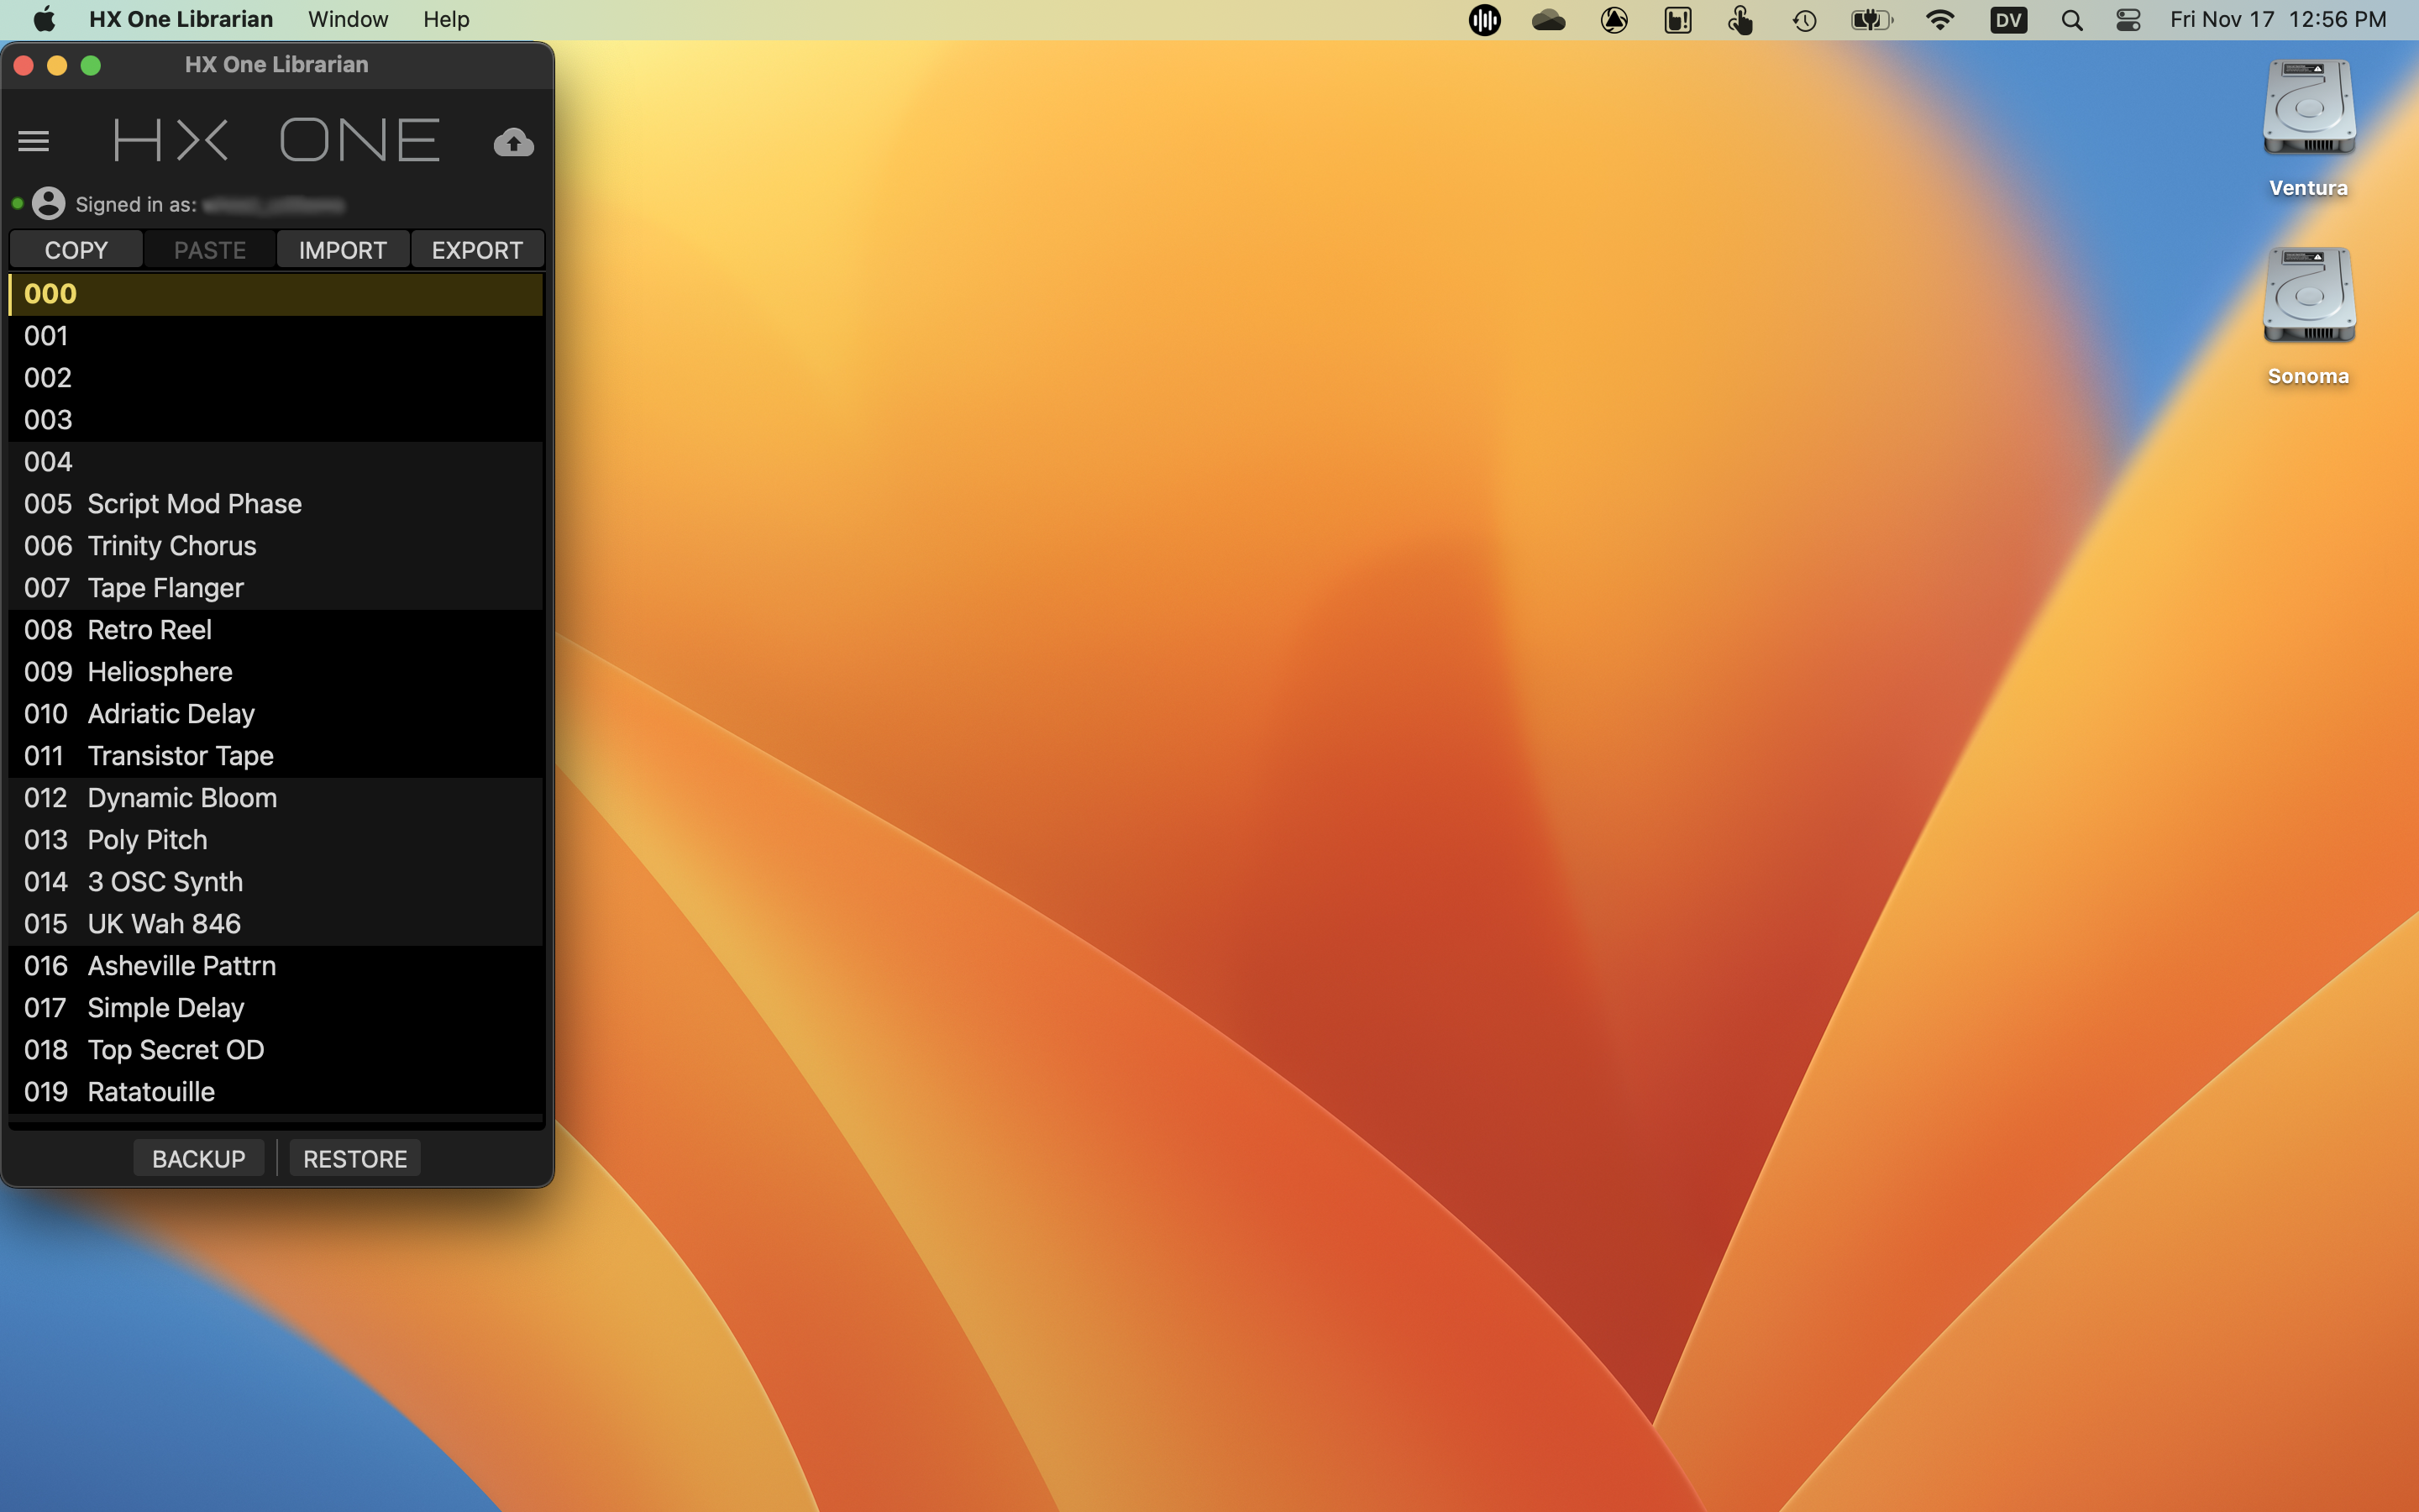Select empty preset slot 004
This screenshot has height=1512, width=2419.
click(x=275, y=462)
